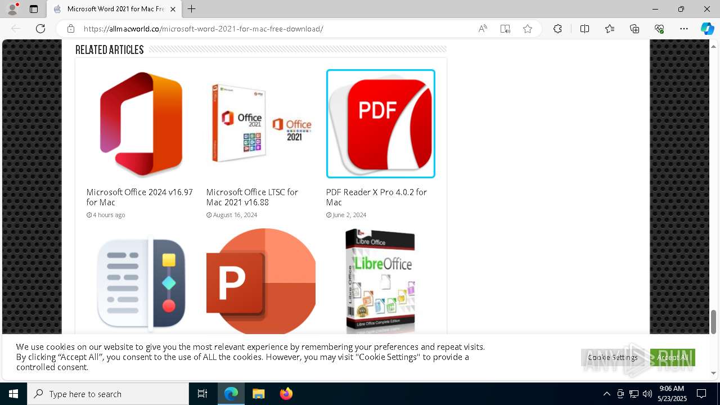Open volume control tray icon
Viewport: 720px width, 405px height.
click(x=647, y=394)
